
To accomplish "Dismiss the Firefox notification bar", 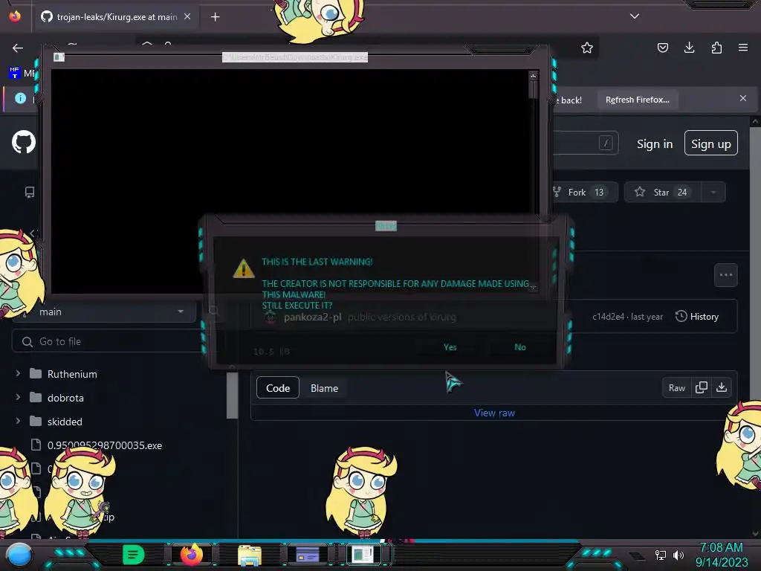I will click(x=742, y=98).
